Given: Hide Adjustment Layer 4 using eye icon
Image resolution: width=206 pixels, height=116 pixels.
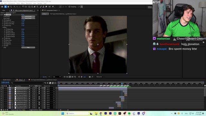Looking at the screenshot, I should click(x=1, y=90).
